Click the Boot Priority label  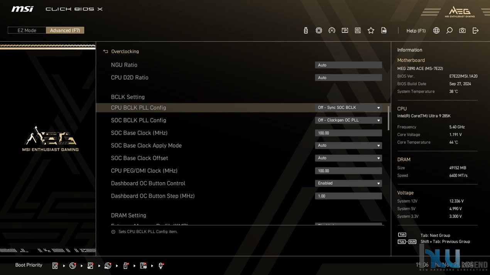pos(29,265)
